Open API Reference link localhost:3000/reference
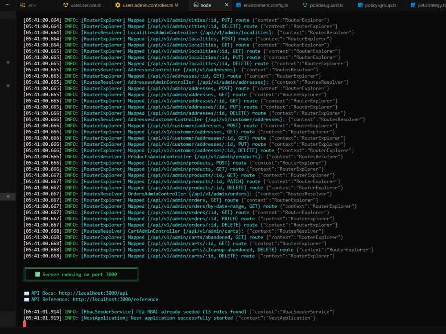 click(x=115, y=299)
